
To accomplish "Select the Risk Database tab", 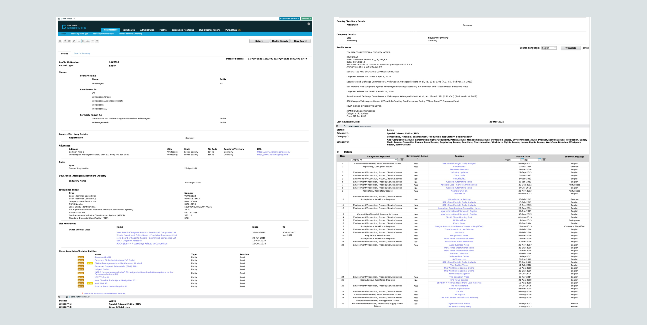I will pos(111,30).
